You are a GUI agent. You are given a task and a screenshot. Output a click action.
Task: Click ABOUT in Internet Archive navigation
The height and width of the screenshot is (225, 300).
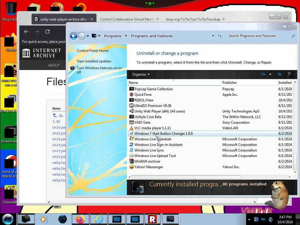[x=54, y=65]
